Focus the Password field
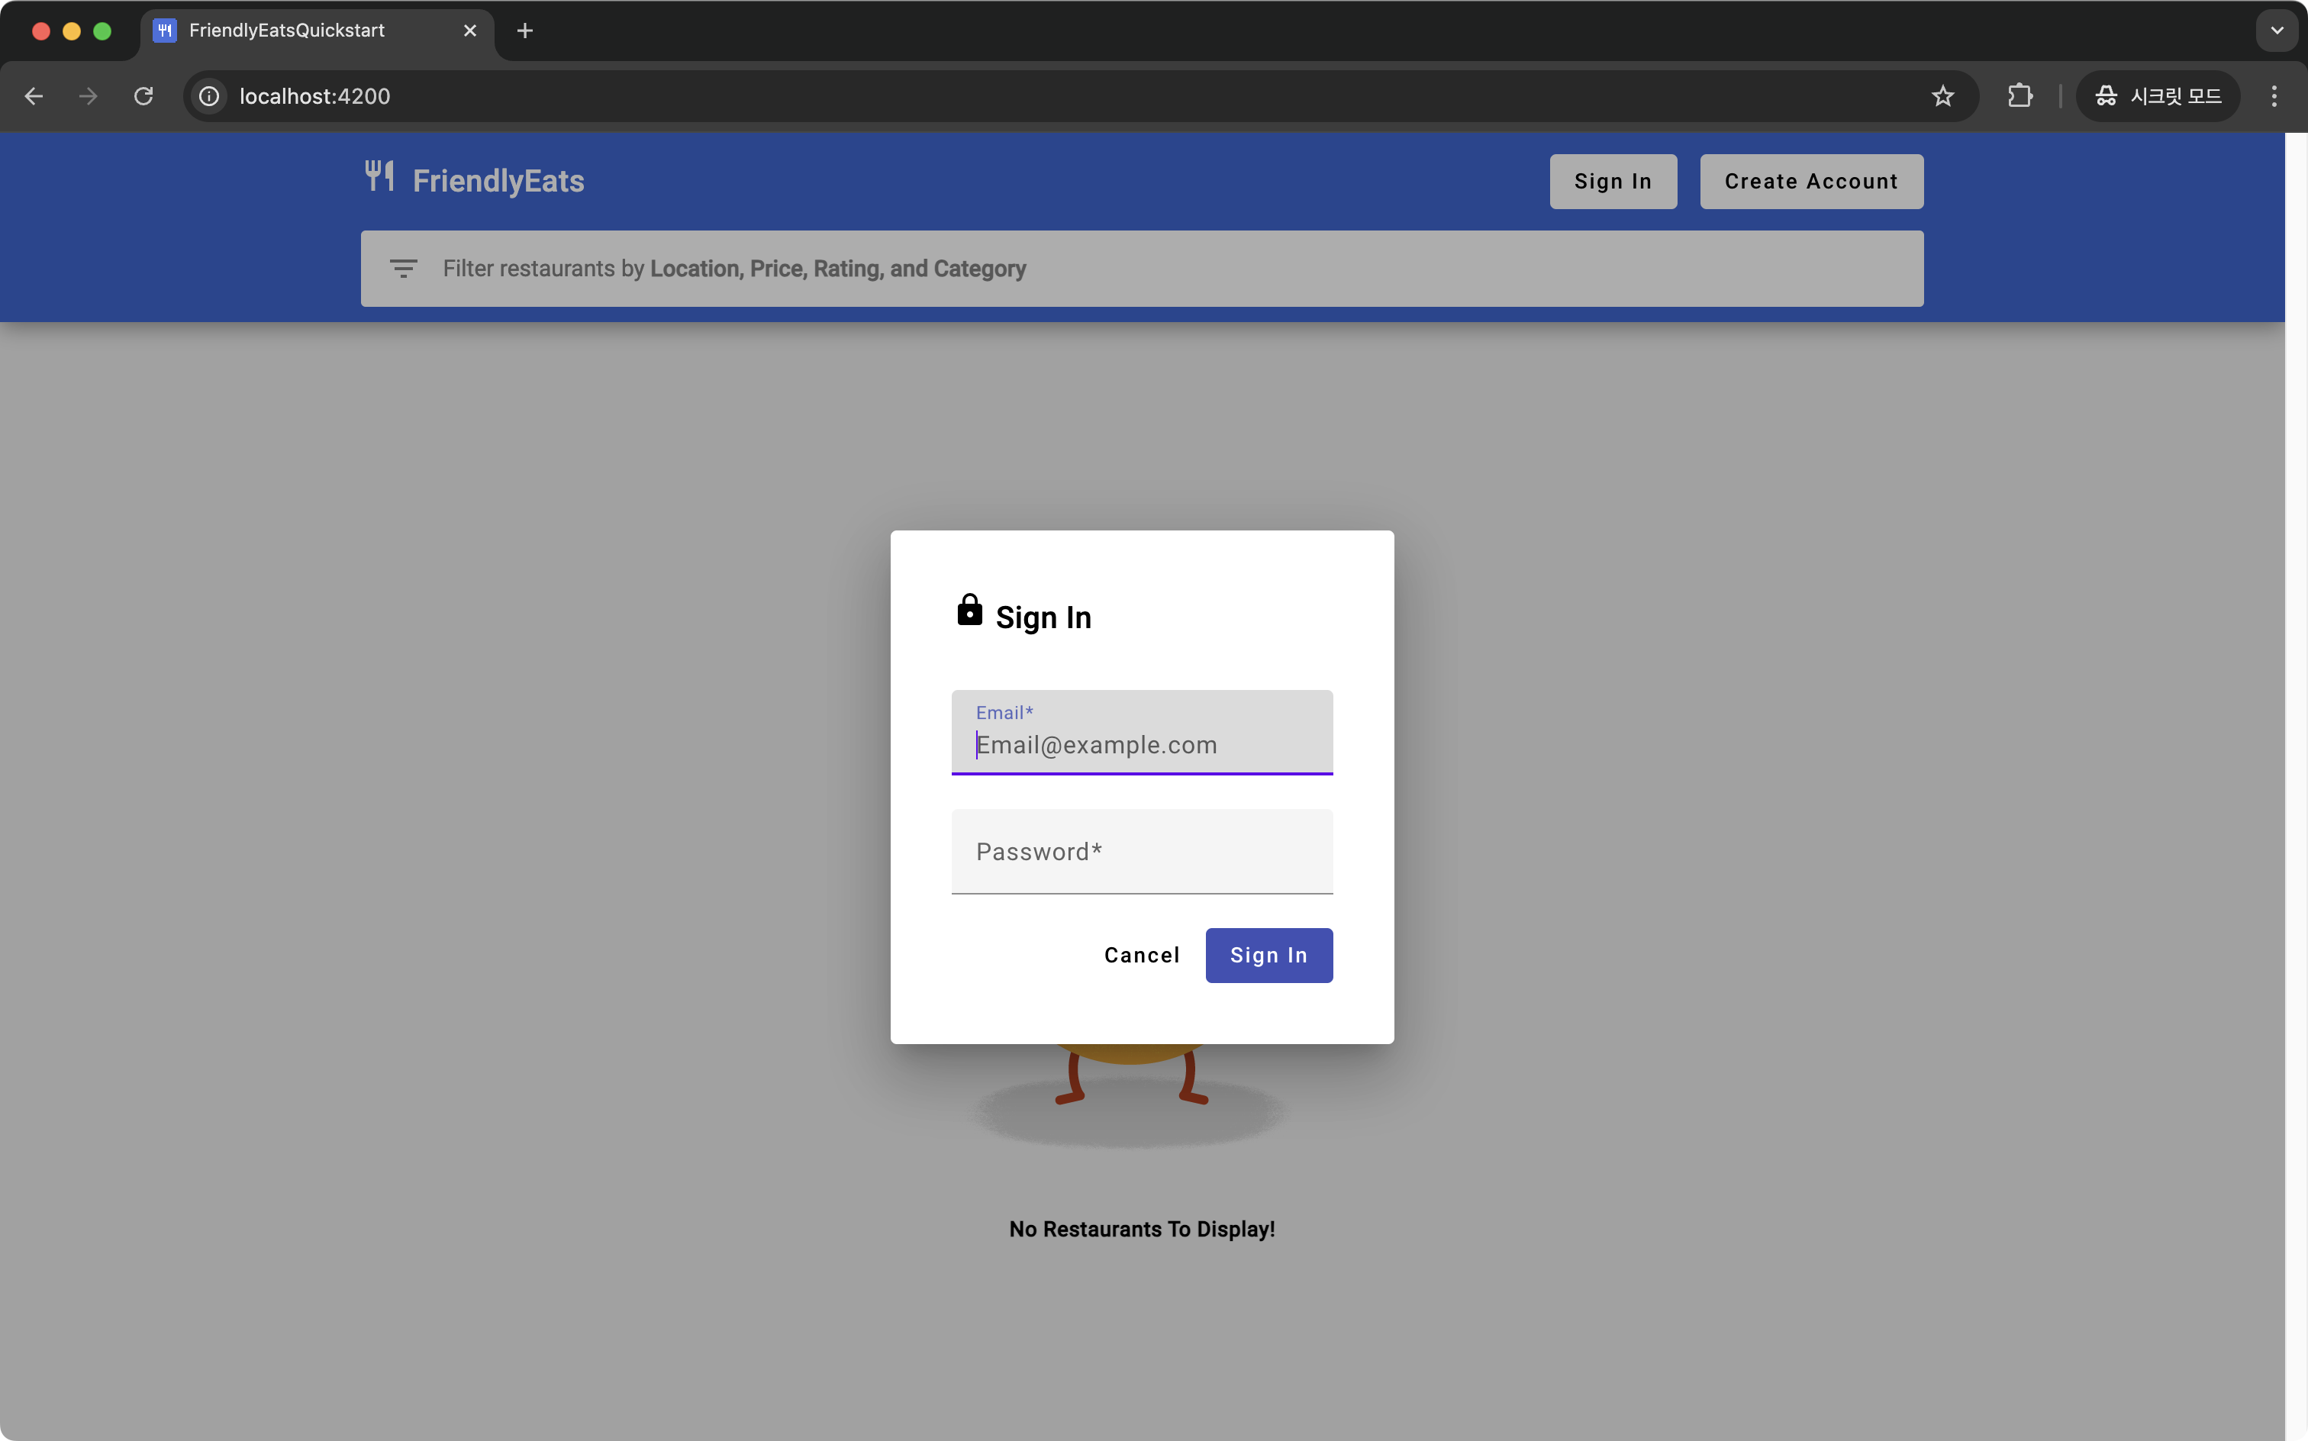2308x1441 pixels. click(1142, 851)
